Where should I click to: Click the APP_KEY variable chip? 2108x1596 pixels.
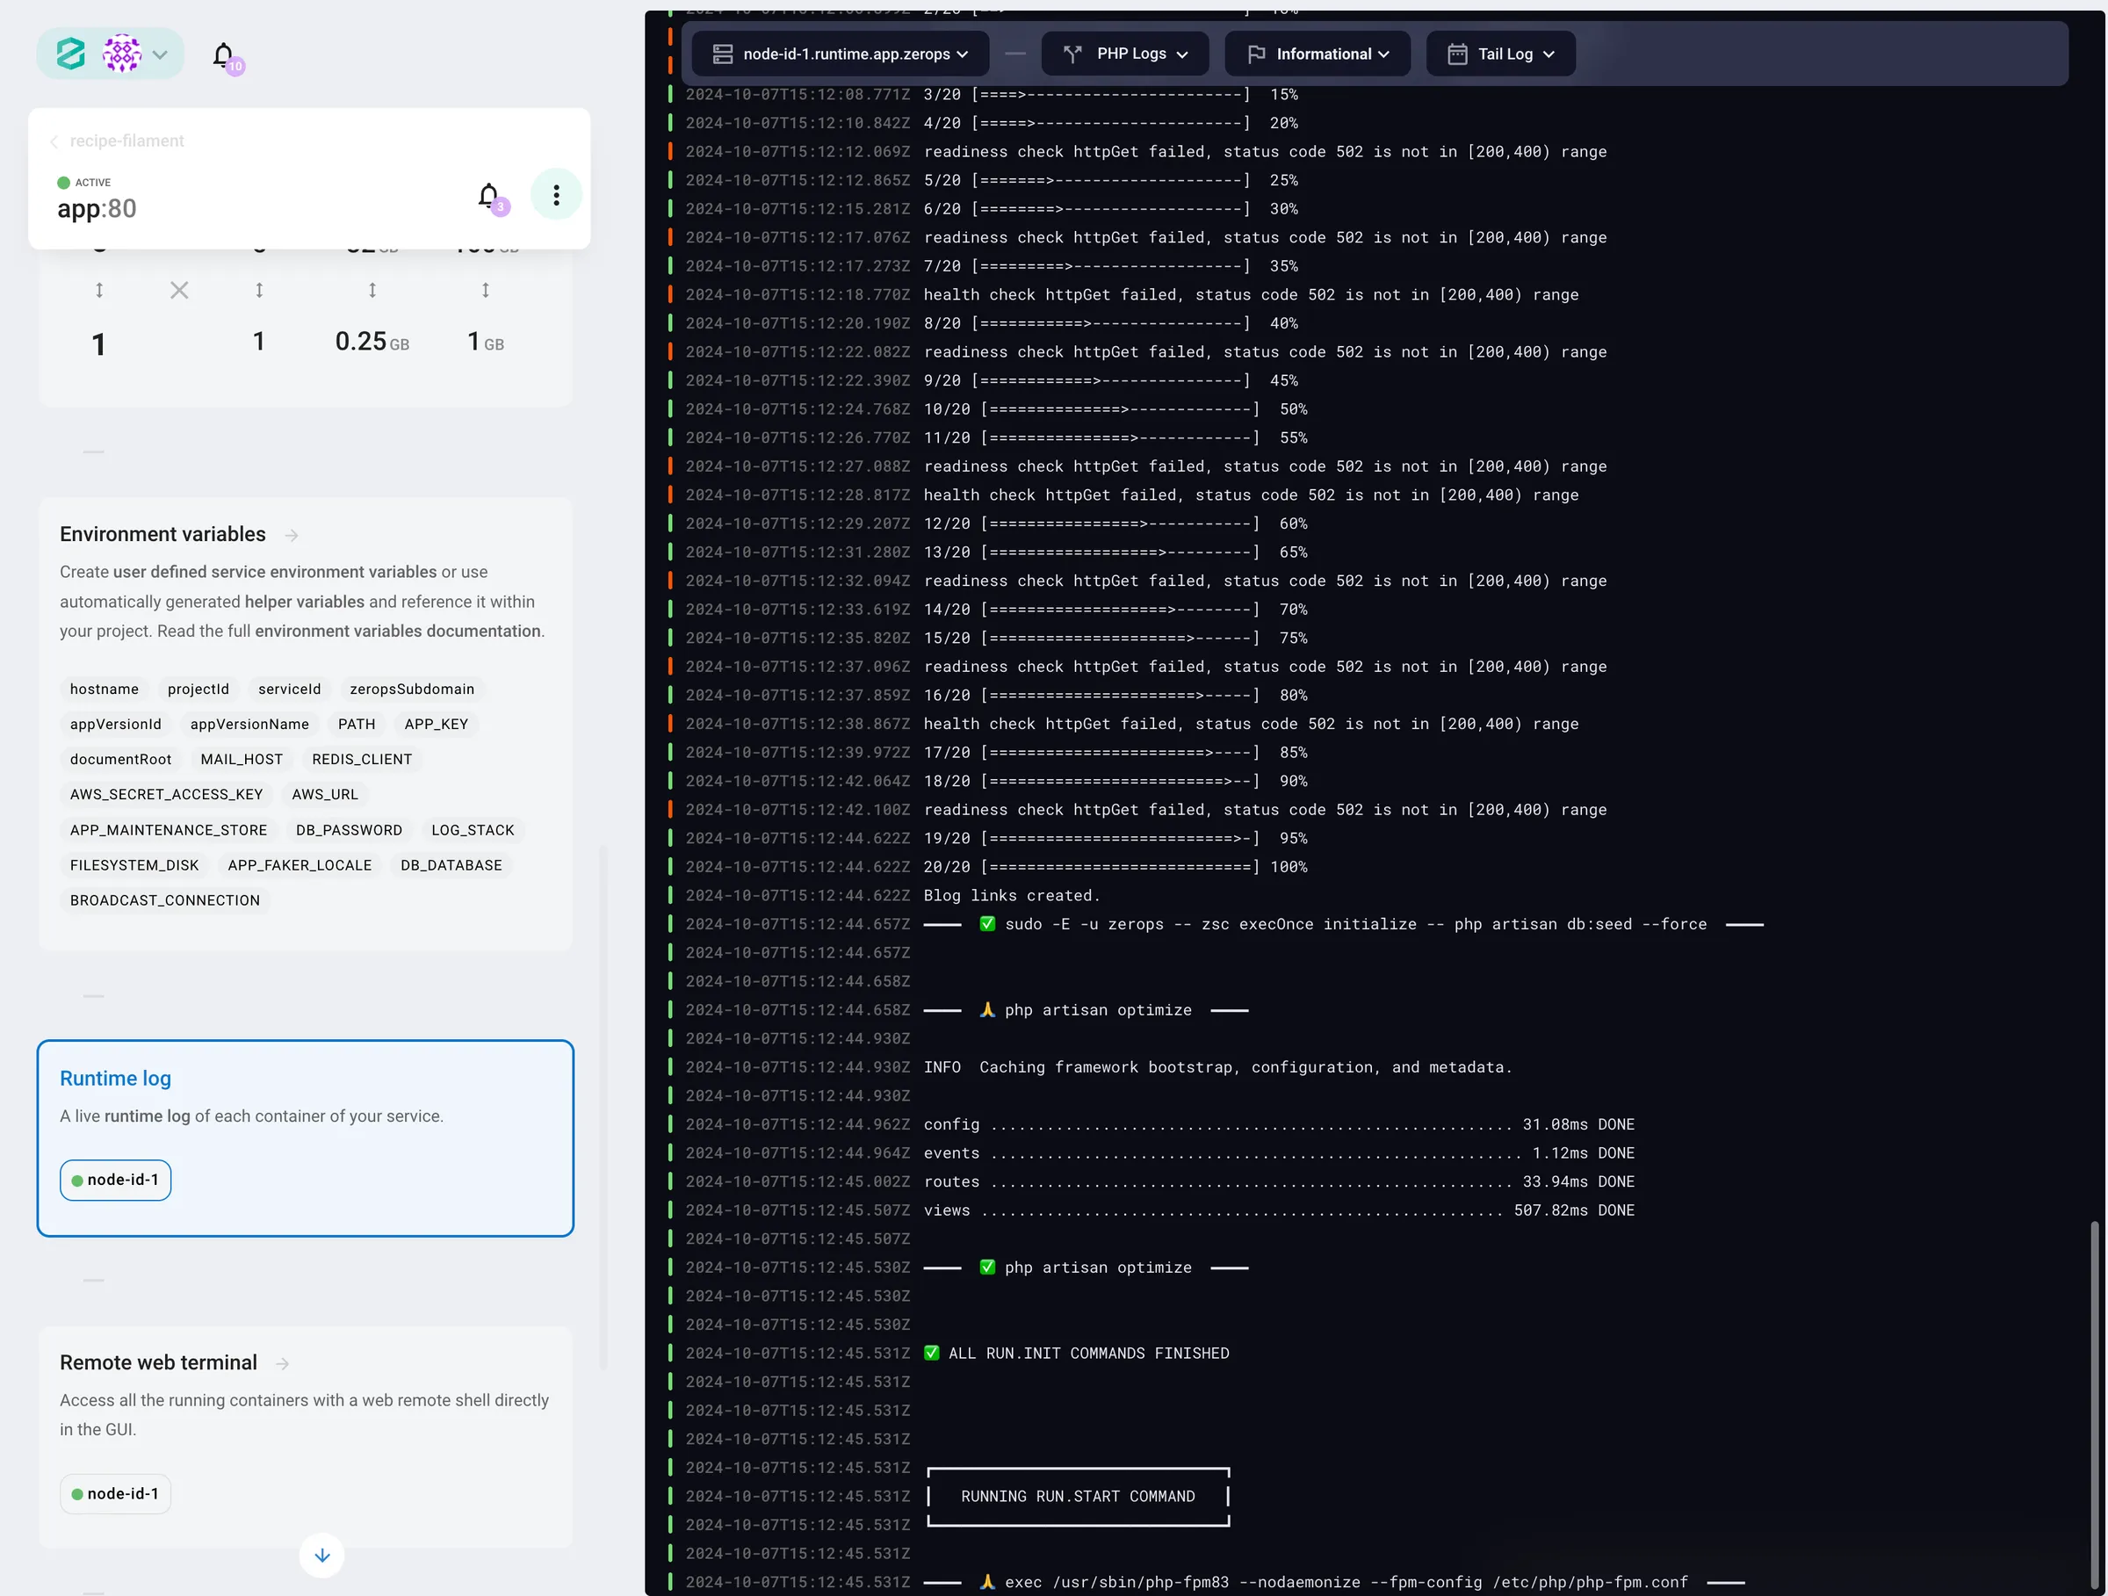437,724
